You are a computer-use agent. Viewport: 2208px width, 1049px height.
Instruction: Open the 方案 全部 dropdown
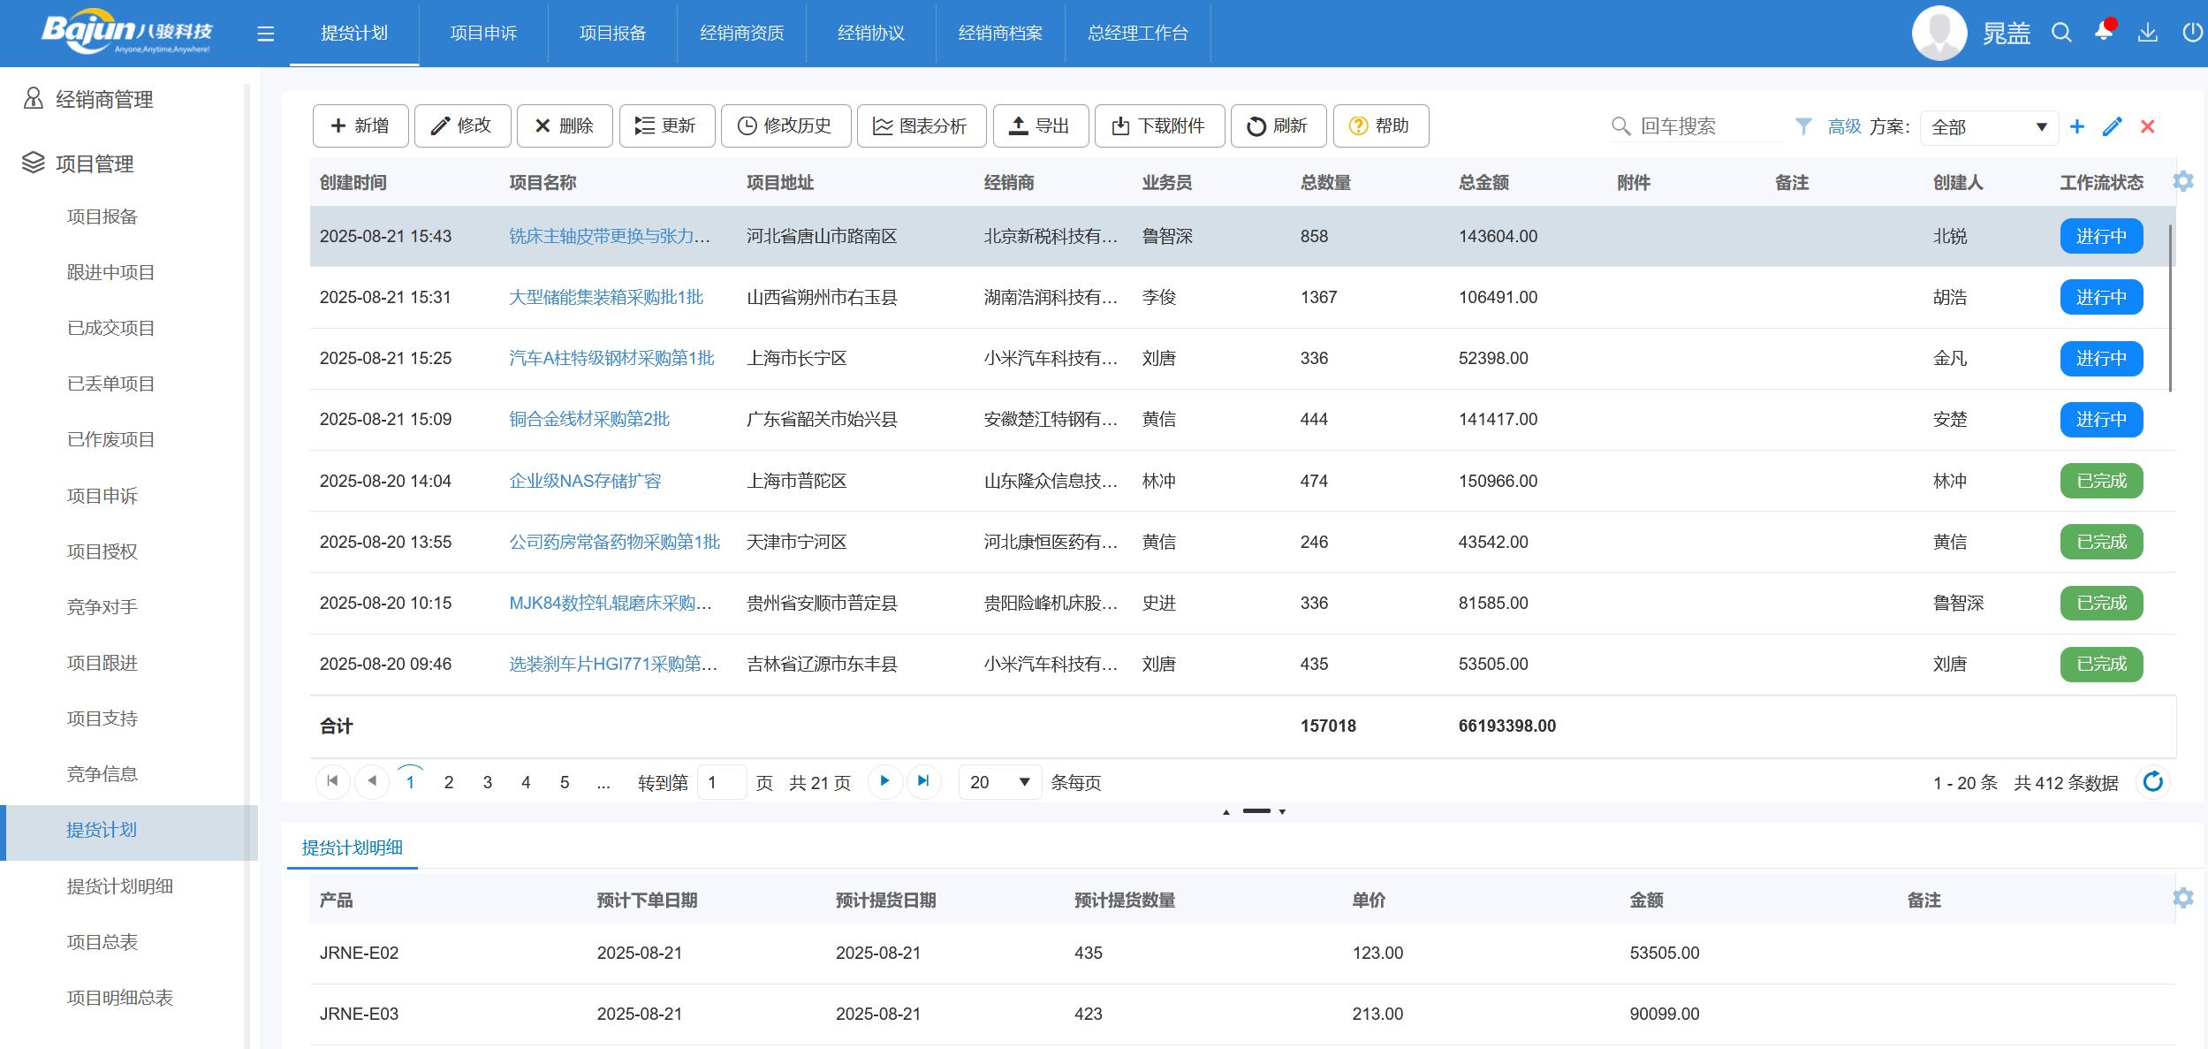1988,127
